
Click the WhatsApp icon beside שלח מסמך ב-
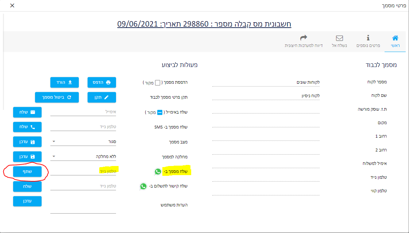tap(158, 171)
